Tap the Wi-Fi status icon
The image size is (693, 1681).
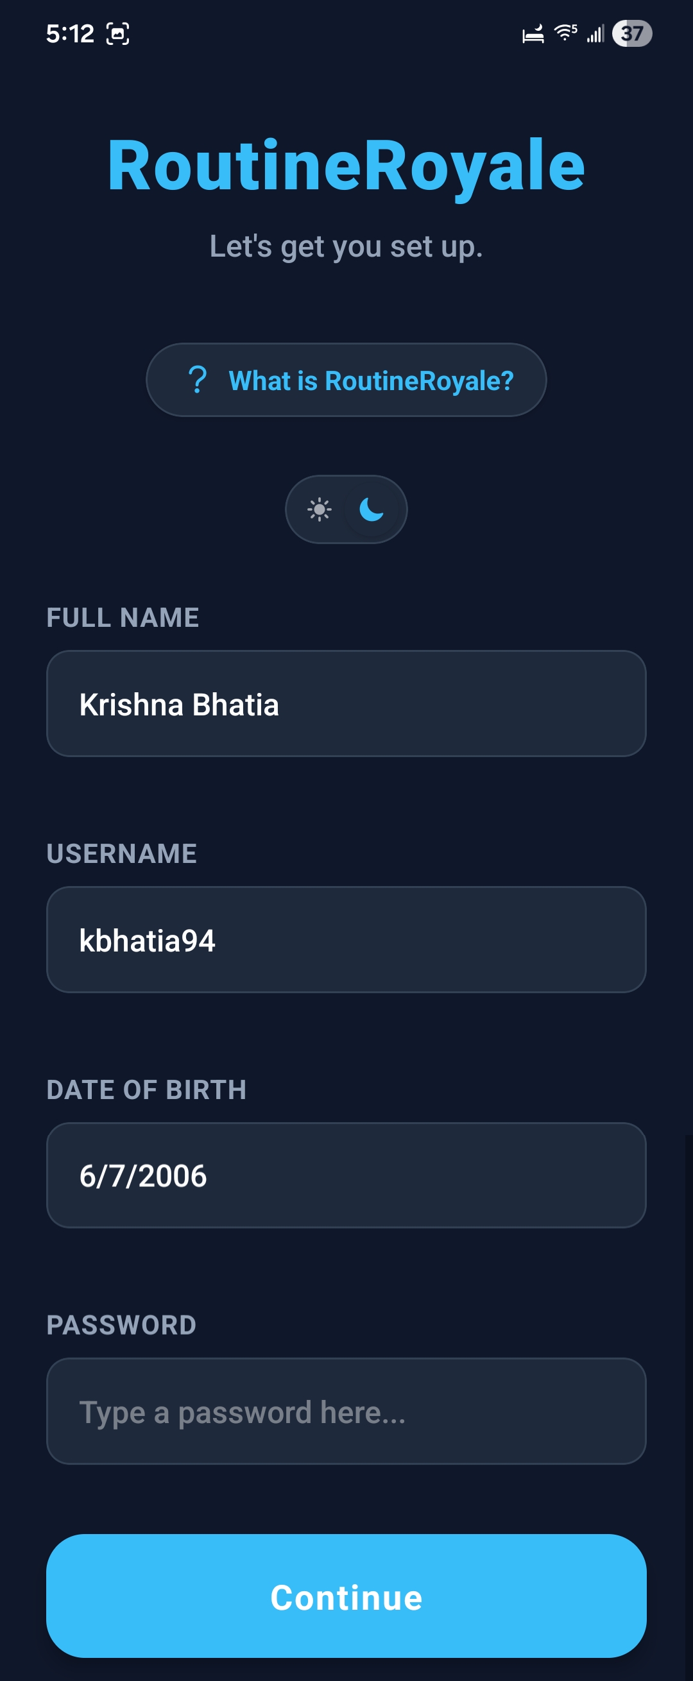pyautogui.click(x=565, y=33)
